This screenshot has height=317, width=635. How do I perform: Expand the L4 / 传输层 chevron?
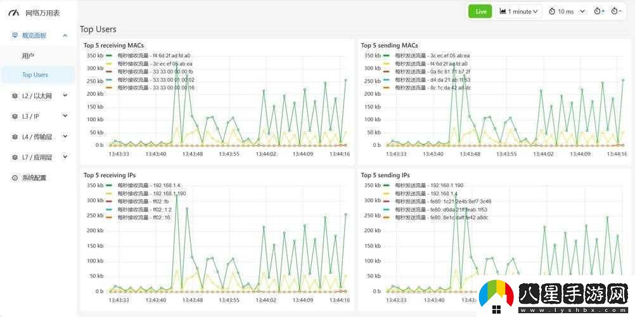pyautogui.click(x=65, y=136)
